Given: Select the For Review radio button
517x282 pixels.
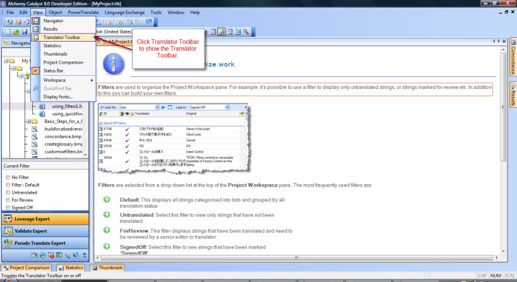Looking at the screenshot, I should (x=8, y=200).
